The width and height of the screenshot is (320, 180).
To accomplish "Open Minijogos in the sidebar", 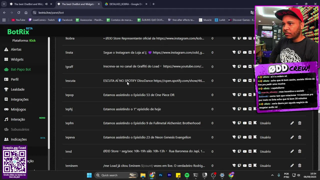I will click(x=18, y=109).
